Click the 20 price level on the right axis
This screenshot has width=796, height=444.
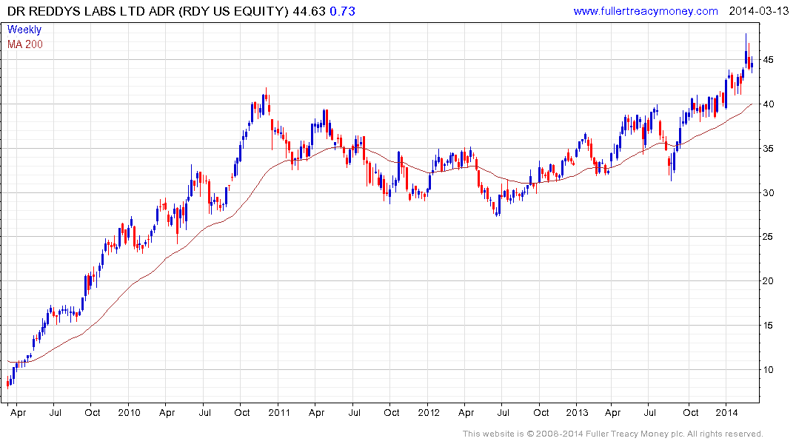tap(772, 281)
